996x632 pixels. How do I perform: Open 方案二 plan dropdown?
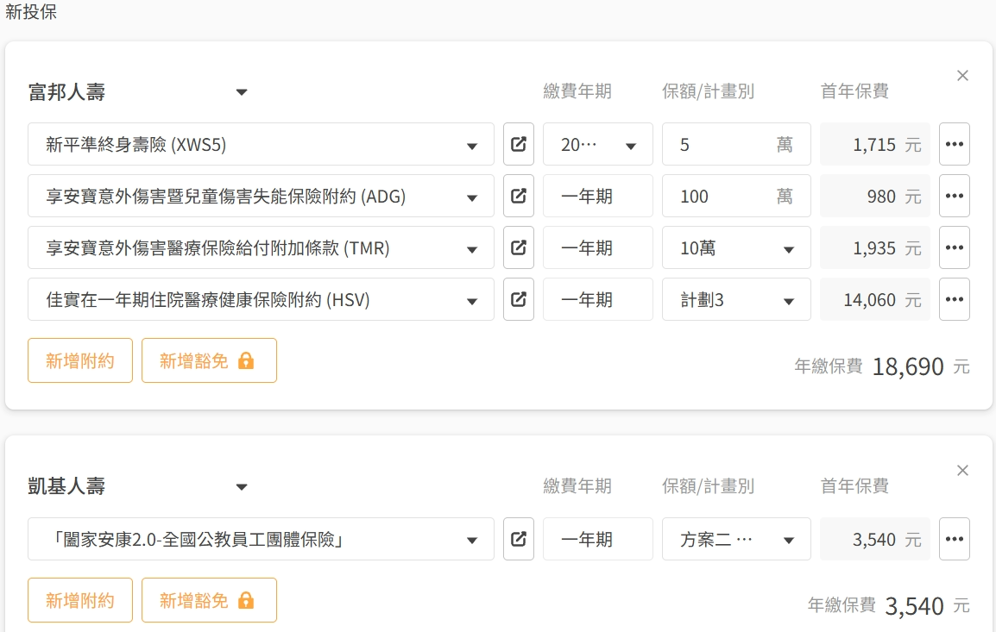[x=736, y=539]
